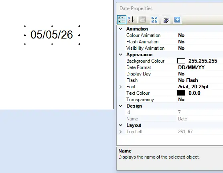
Task: Select the Text Colour property label
Action: (x=138, y=93)
